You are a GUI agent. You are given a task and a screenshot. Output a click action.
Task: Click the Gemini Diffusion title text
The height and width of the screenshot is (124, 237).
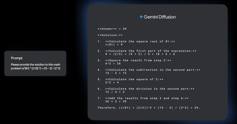[x=159, y=17]
